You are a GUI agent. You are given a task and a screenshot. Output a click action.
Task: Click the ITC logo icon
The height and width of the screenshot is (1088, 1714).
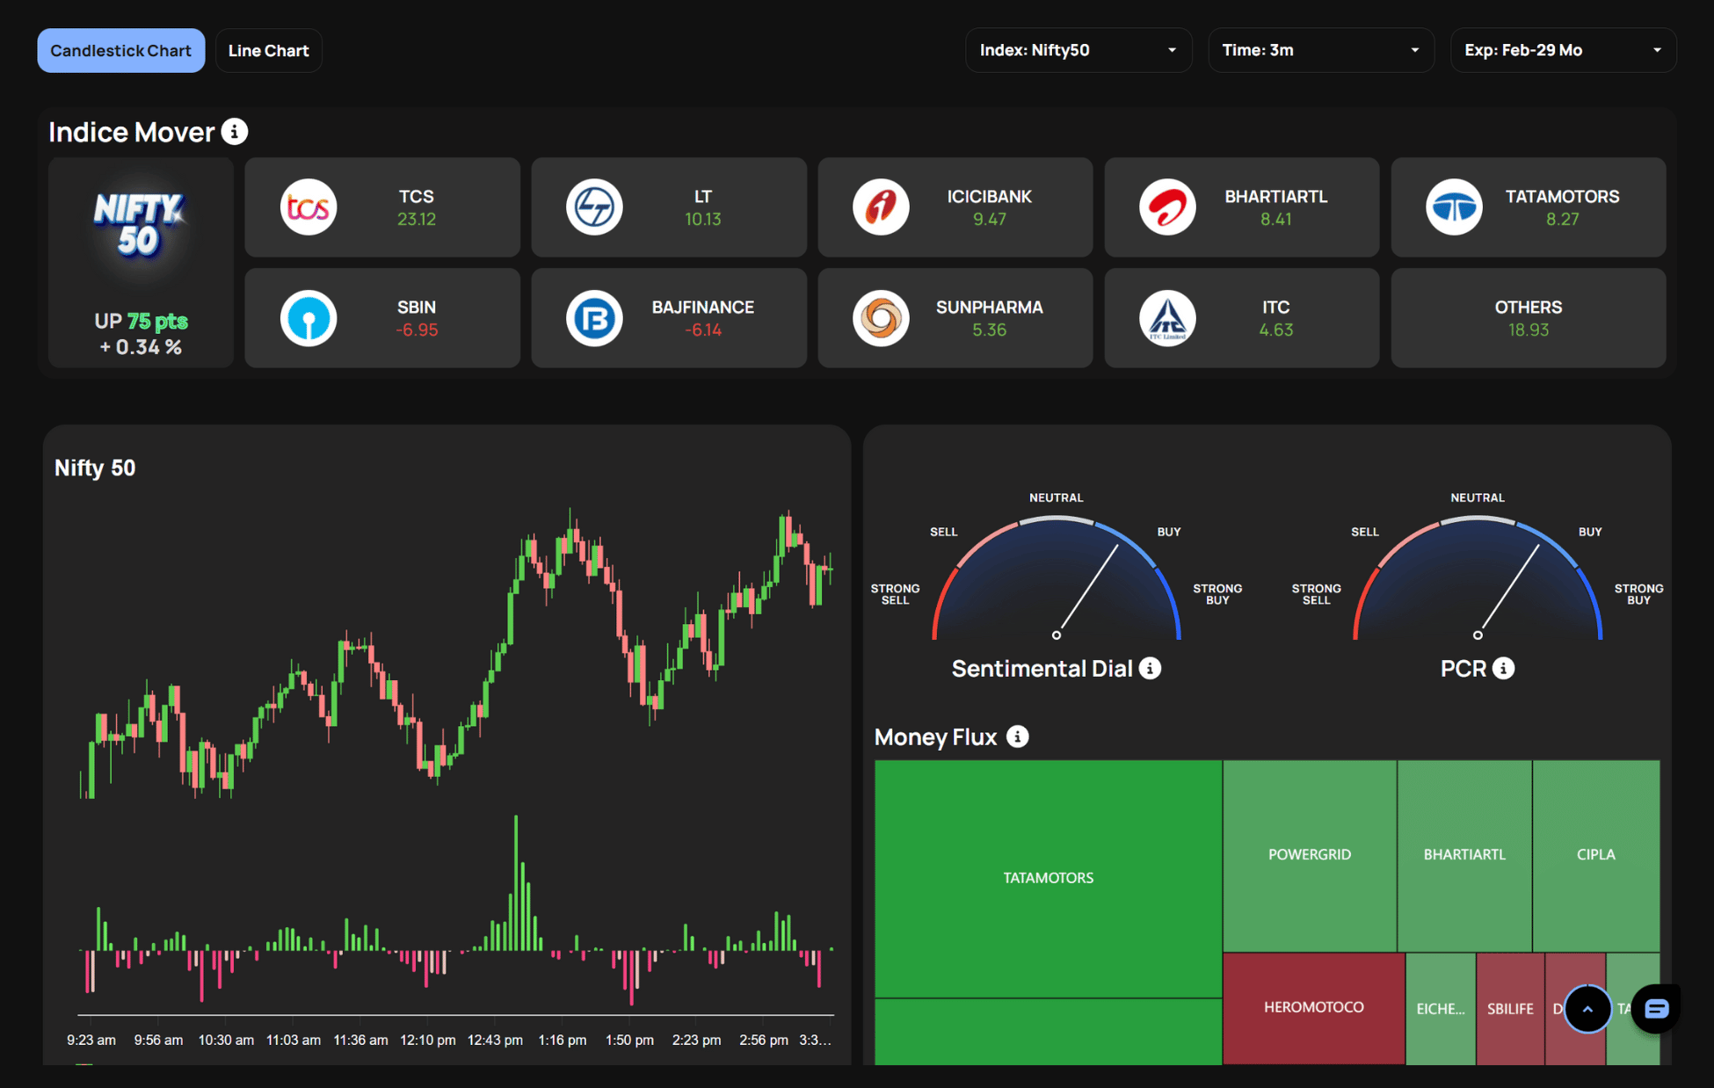pos(1167,318)
